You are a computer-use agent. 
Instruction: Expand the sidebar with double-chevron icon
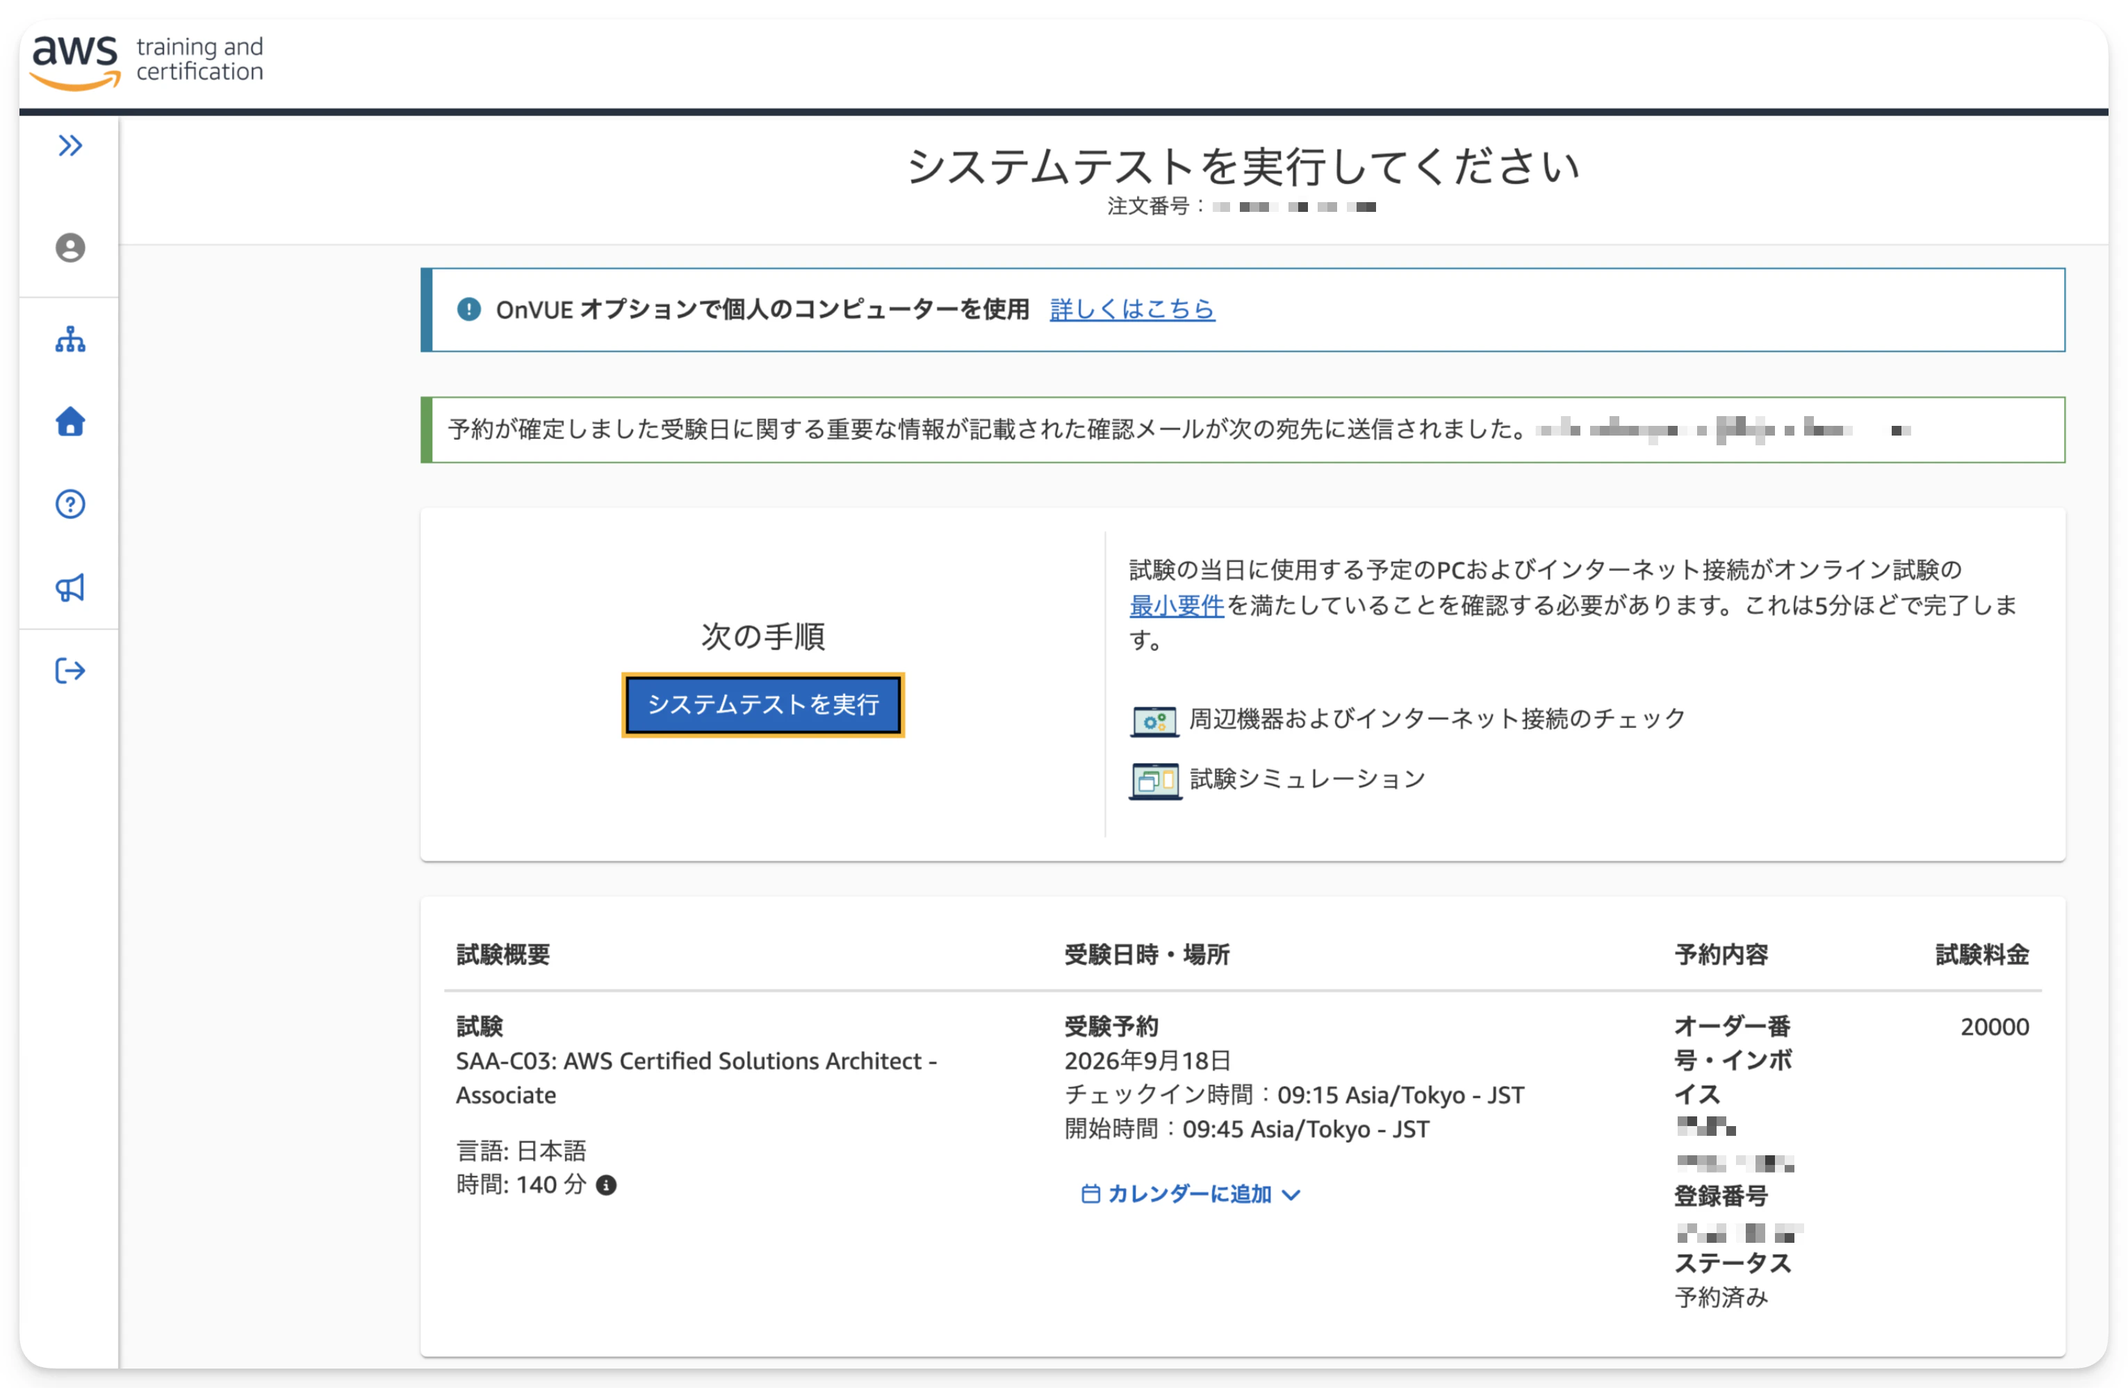click(x=69, y=146)
